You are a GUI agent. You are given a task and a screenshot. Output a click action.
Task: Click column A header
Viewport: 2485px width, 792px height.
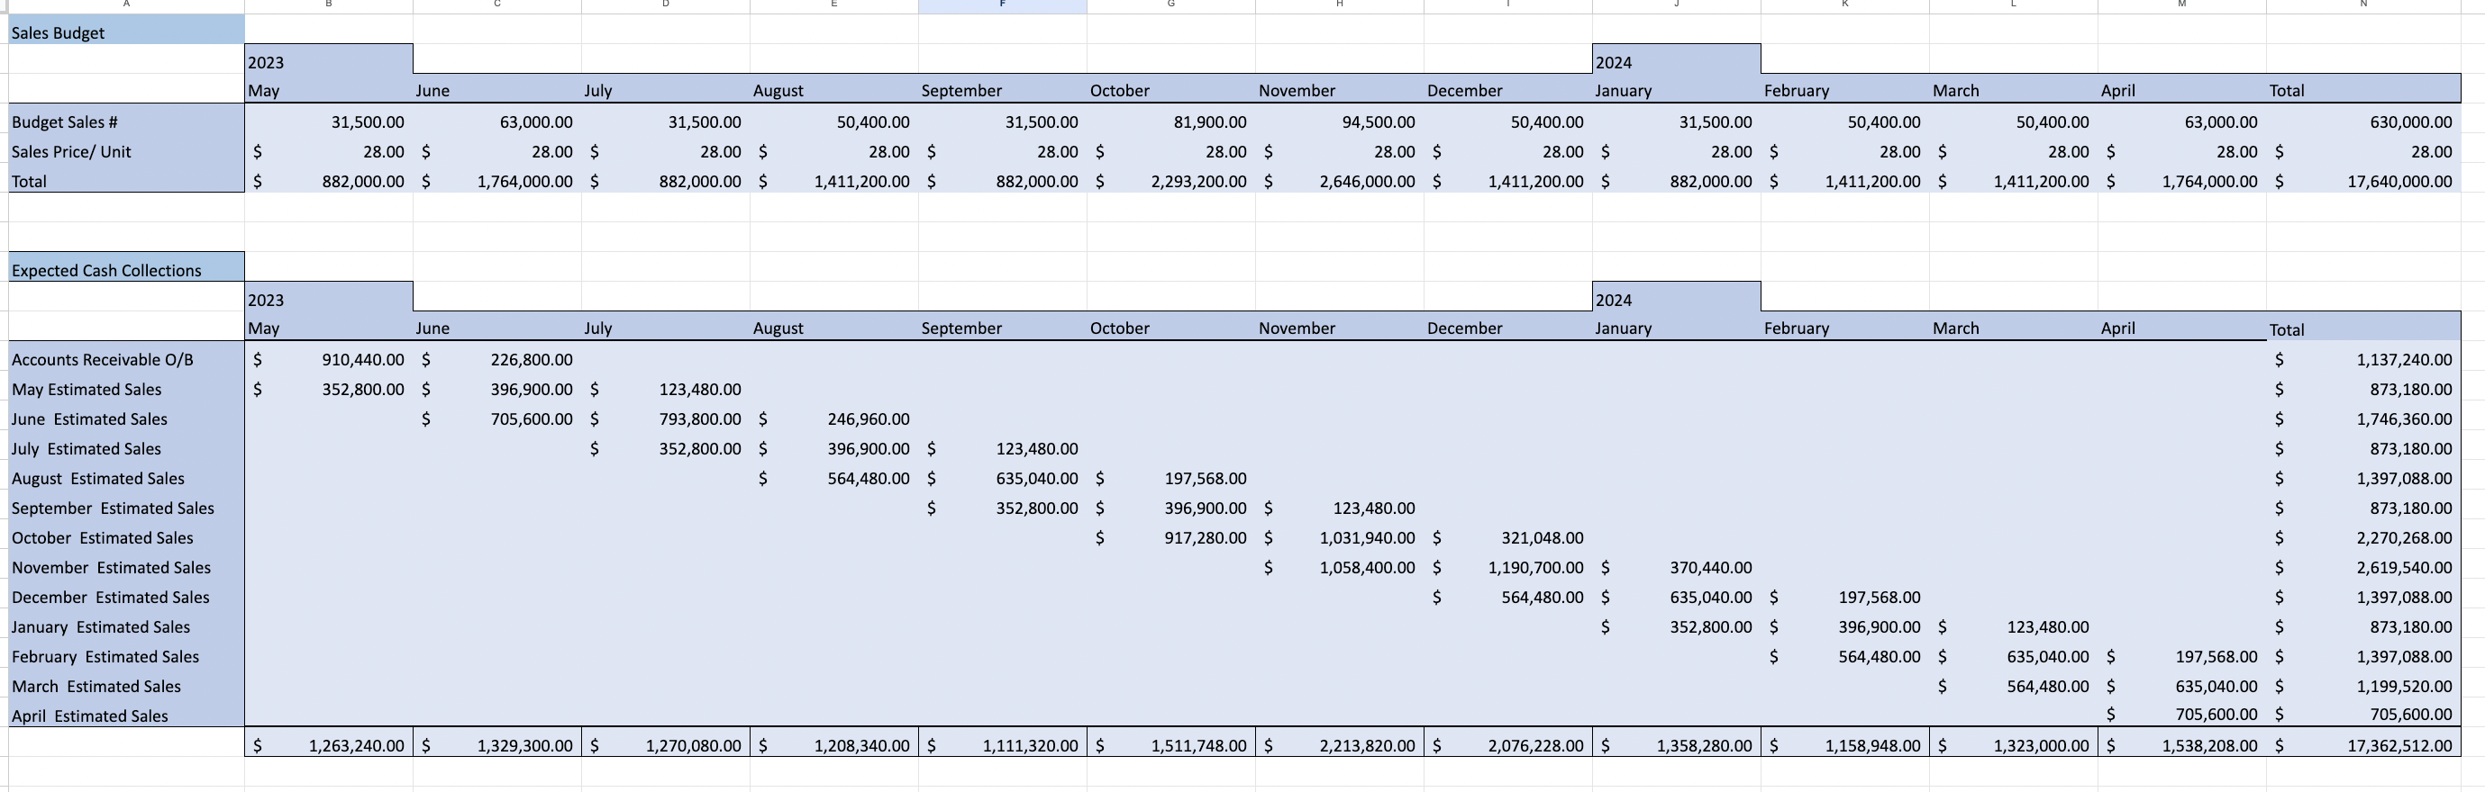point(126,5)
